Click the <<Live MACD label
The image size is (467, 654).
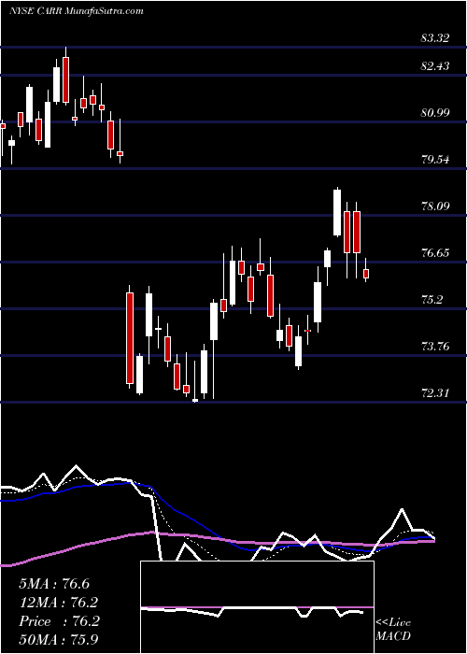[x=393, y=630]
